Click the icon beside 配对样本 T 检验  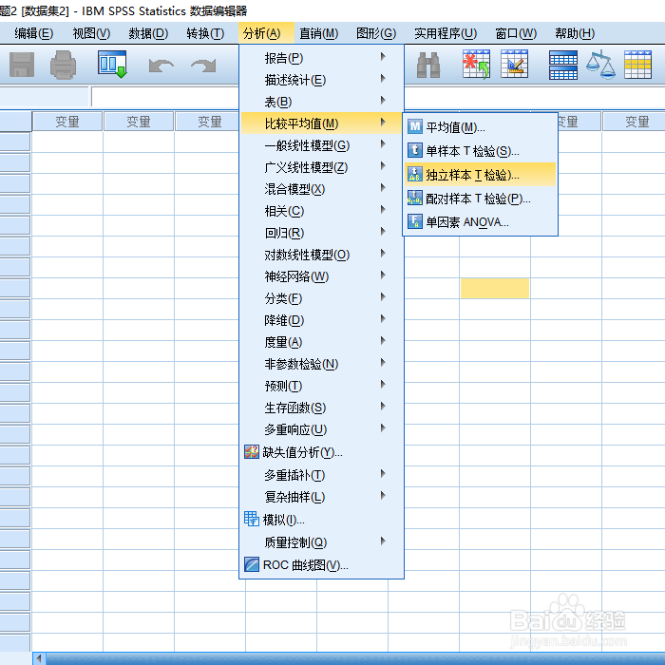pyautogui.click(x=415, y=198)
